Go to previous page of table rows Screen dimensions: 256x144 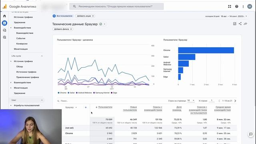219,101
